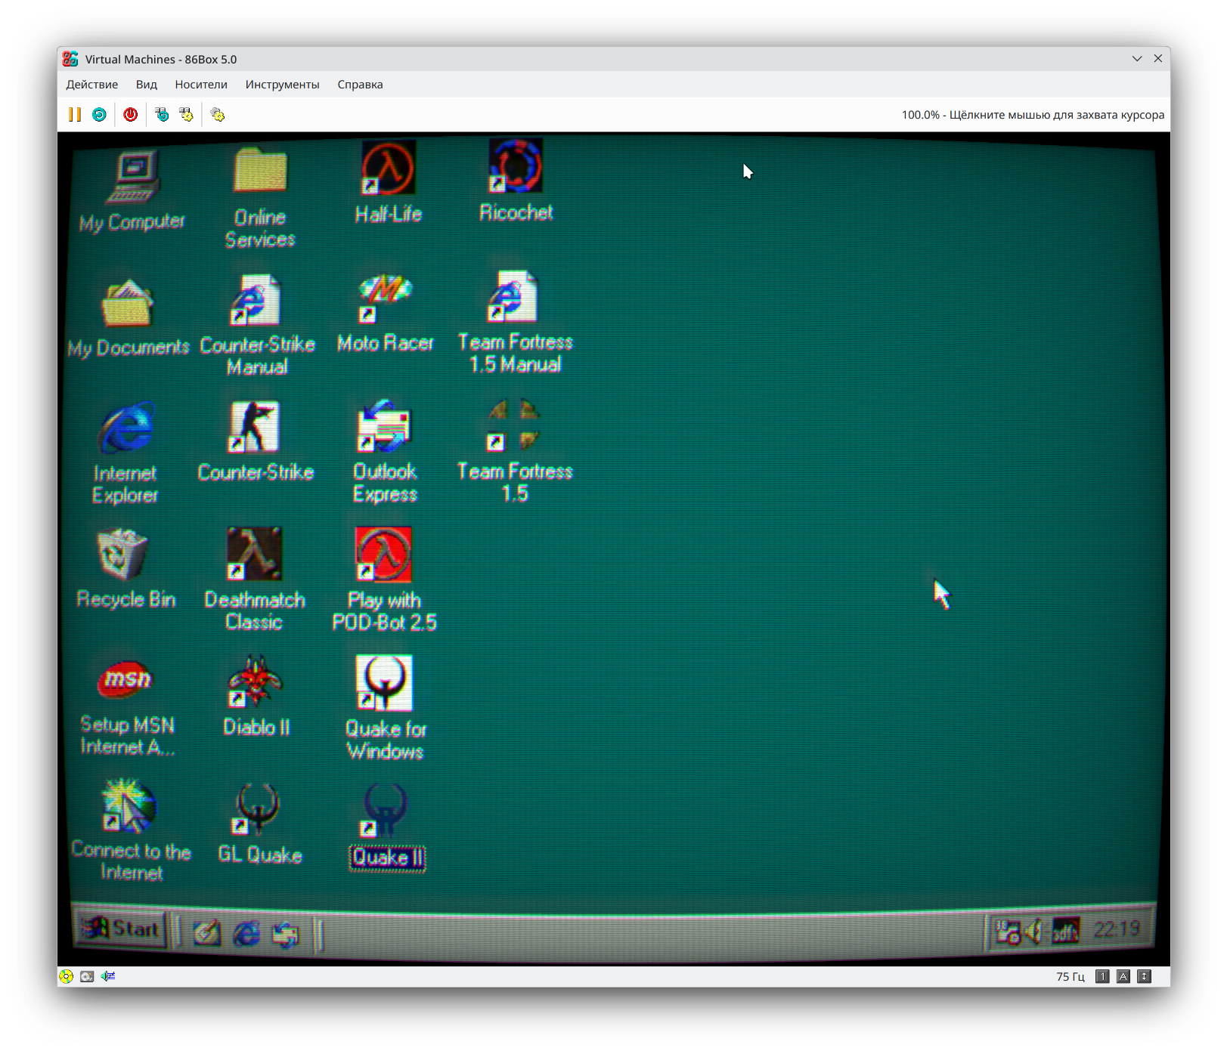Click the CD-ROM drive status bar icon
This screenshot has width=1227, height=1054.
(x=67, y=976)
